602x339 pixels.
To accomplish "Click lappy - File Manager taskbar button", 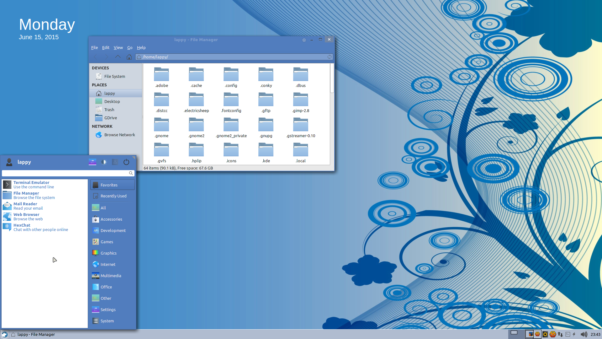I will click(x=33, y=334).
